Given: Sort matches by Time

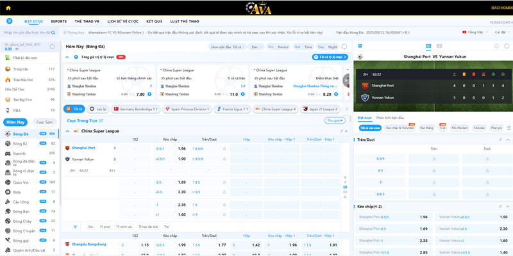Looking at the screenshot, I should click(x=308, y=47).
